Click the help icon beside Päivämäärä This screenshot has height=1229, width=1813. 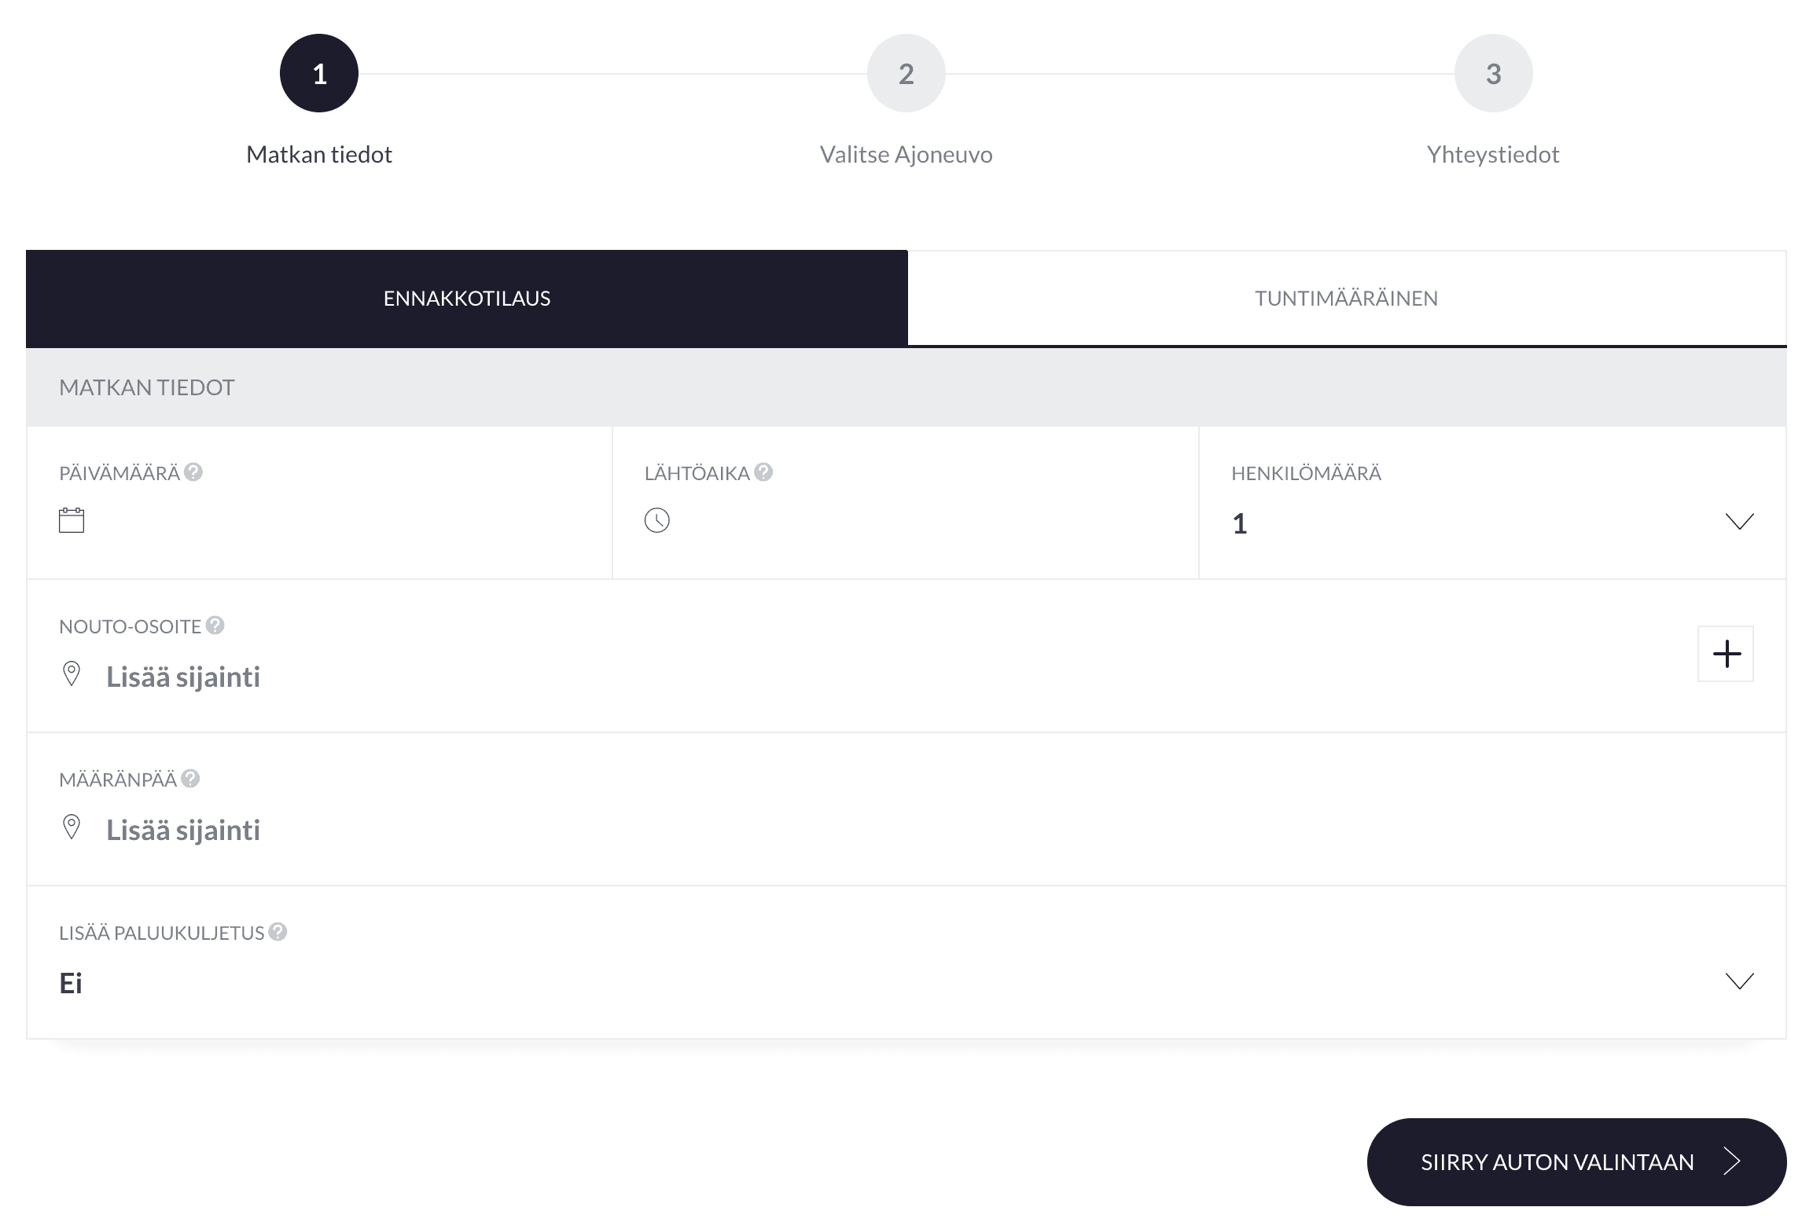[x=193, y=472]
